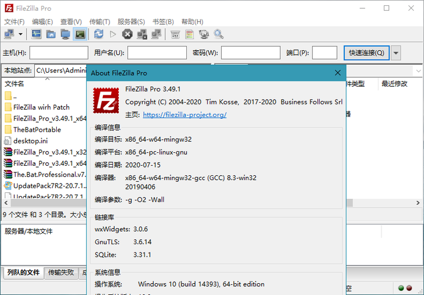Click the 编译日期 value 2020-07-15
The width and height of the screenshot is (424, 295).
[143, 165]
